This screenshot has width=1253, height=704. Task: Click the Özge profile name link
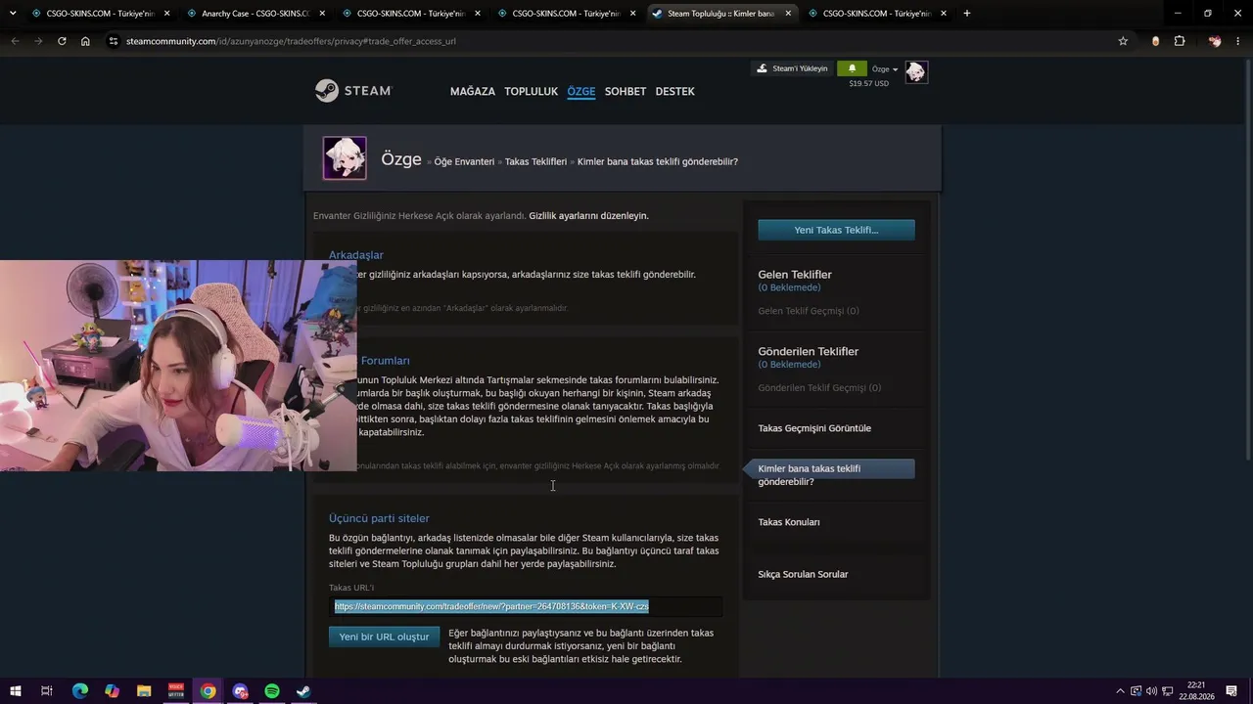401,159
